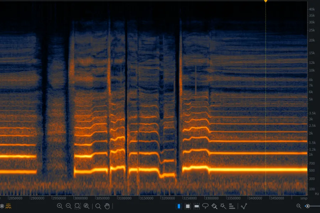Image resolution: width=320 pixels, height=213 pixels.
Task: Click the zoom out magnifier in left toolbar group
Action: [69, 206]
